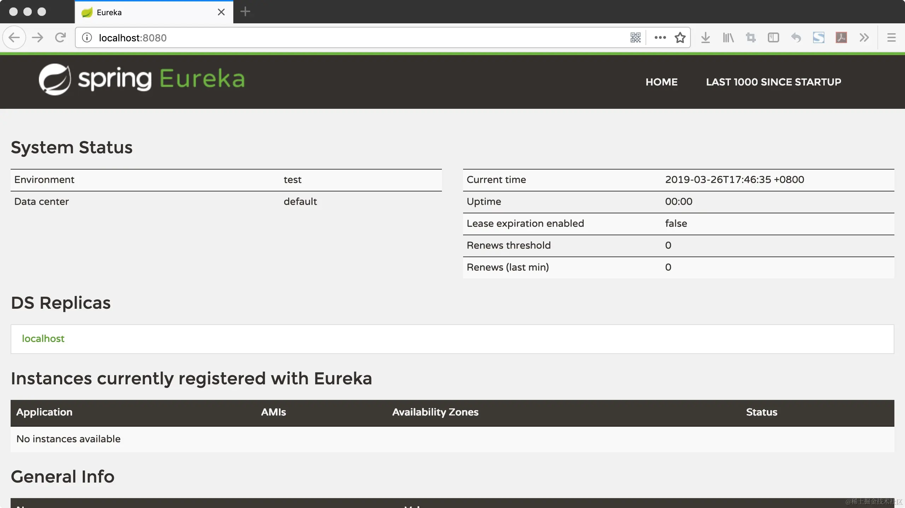The image size is (905, 508).
Task: Click the browser back arrow button
Action: tap(14, 37)
